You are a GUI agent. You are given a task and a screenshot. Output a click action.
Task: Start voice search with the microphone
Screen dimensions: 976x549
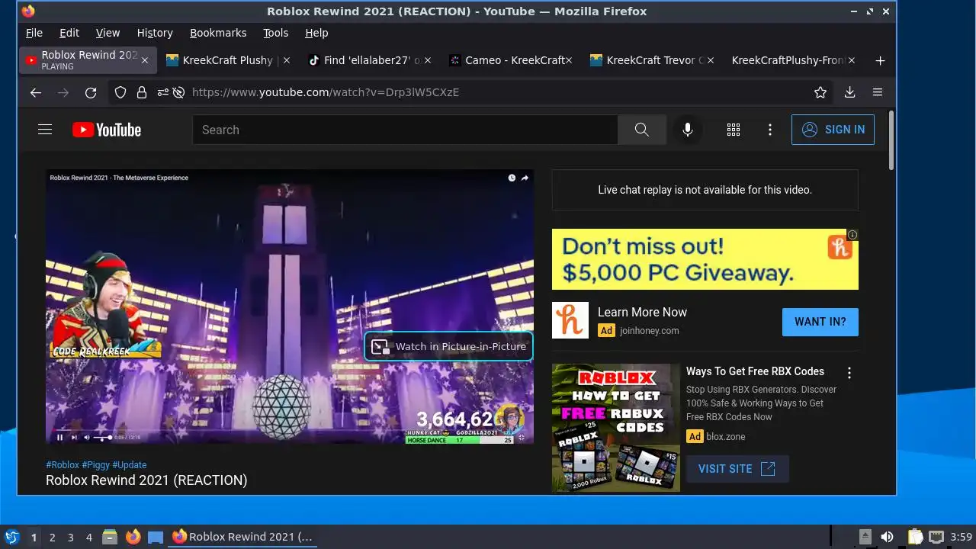click(x=688, y=130)
